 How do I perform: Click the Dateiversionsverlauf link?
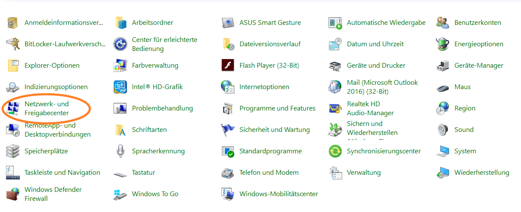pyautogui.click(x=270, y=44)
